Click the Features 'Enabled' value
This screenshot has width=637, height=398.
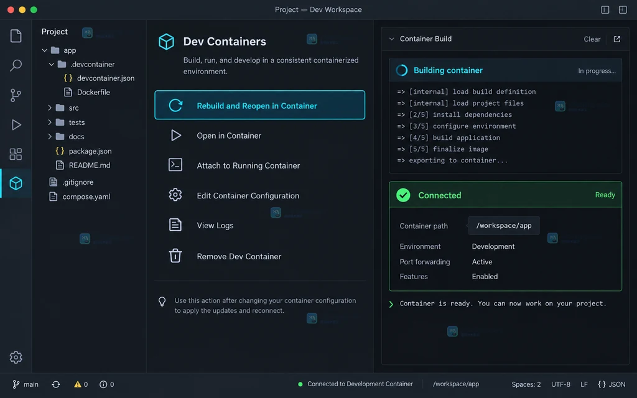click(x=485, y=277)
